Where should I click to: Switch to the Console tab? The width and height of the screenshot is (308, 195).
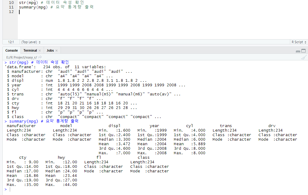[x=11, y=50]
